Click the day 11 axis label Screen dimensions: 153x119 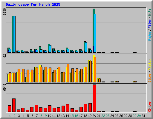pyautogui.click(x=54, y=116)
